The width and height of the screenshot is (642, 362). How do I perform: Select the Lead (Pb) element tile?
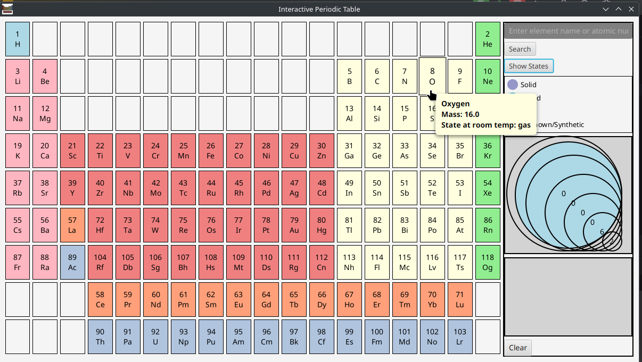point(377,225)
